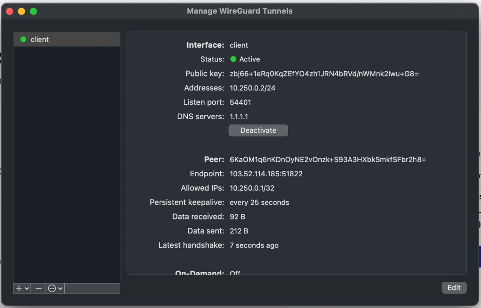Edit the client tunnel configuration
This screenshot has height=308, width=481.
(454, 287)
